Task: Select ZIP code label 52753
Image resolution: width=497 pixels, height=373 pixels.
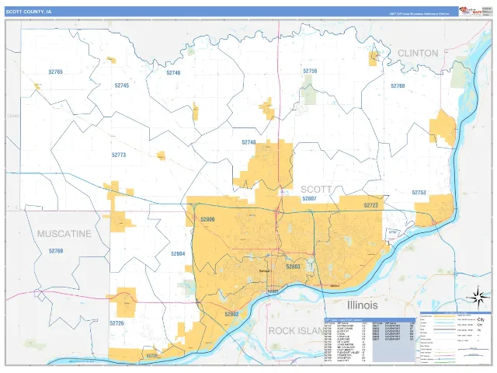Action: pos(419,193)
